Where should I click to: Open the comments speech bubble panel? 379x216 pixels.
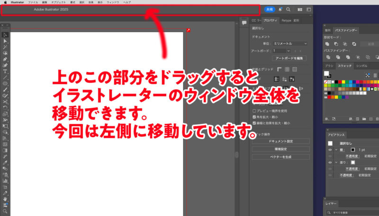tap(244, 23)
